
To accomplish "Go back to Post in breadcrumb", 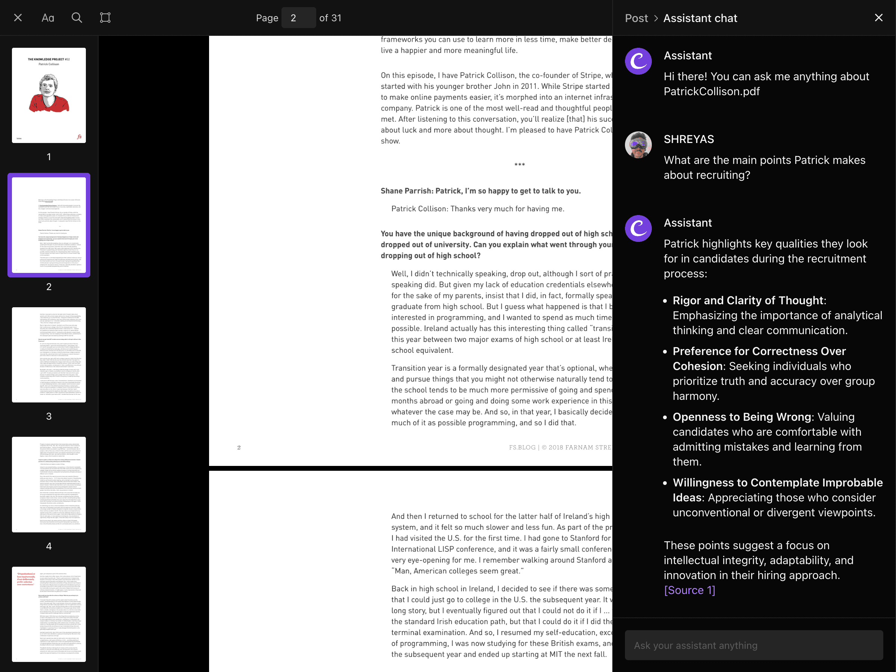I will pyautogui.click(x=637, y=18).
